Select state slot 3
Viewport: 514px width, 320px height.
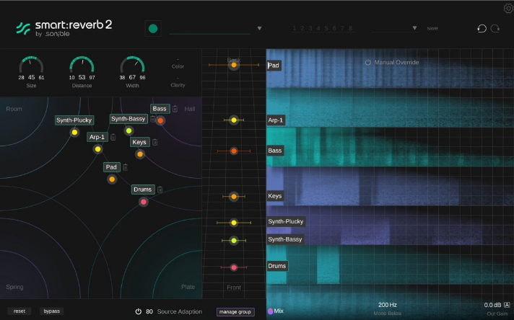click(310, 28)
